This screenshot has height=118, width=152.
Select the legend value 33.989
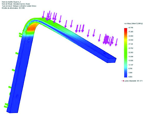tap(131, 36)
